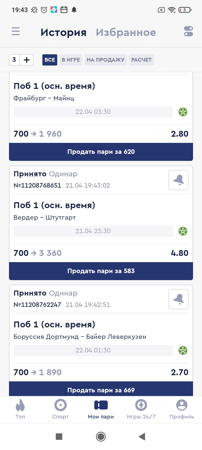202x450 pixels.
Task: Go to the Спорт section
Action: tap(61, 409)
